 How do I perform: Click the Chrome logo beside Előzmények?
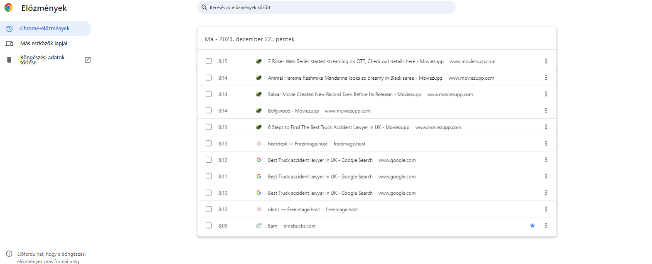tap(8, 7)
